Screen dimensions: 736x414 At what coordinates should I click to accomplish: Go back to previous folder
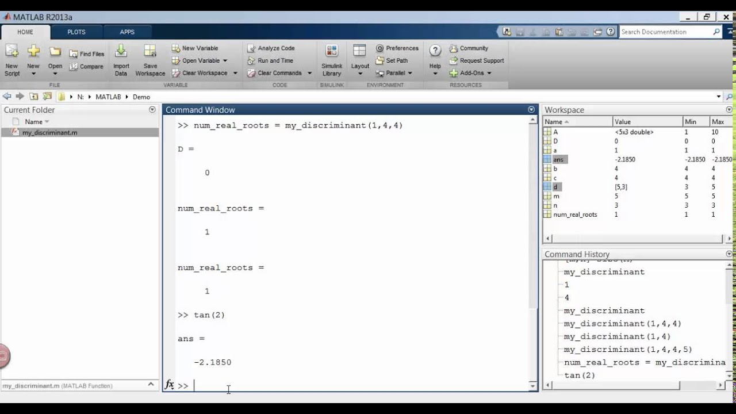click(7, 97)
